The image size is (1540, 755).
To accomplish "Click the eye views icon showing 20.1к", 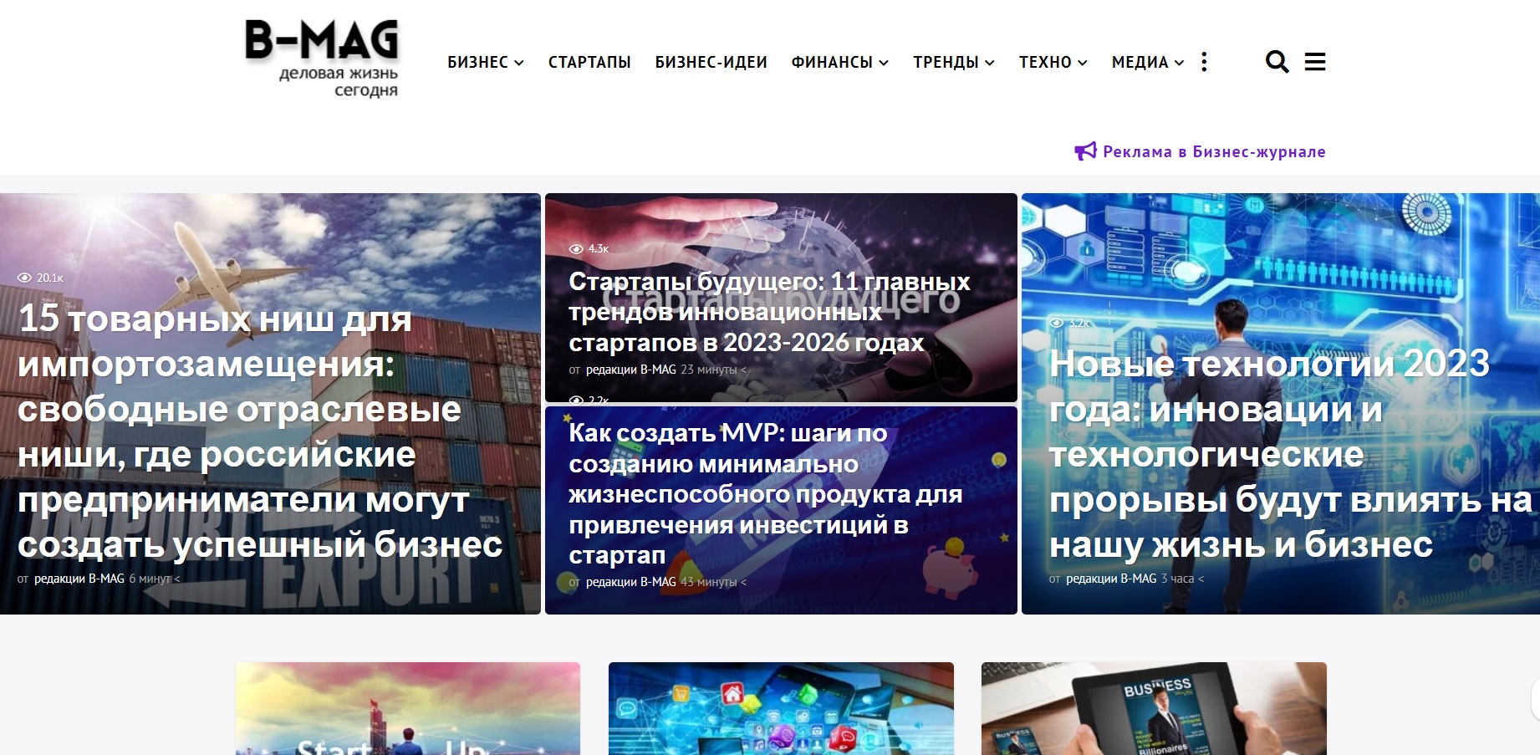I will pos(24,278).
